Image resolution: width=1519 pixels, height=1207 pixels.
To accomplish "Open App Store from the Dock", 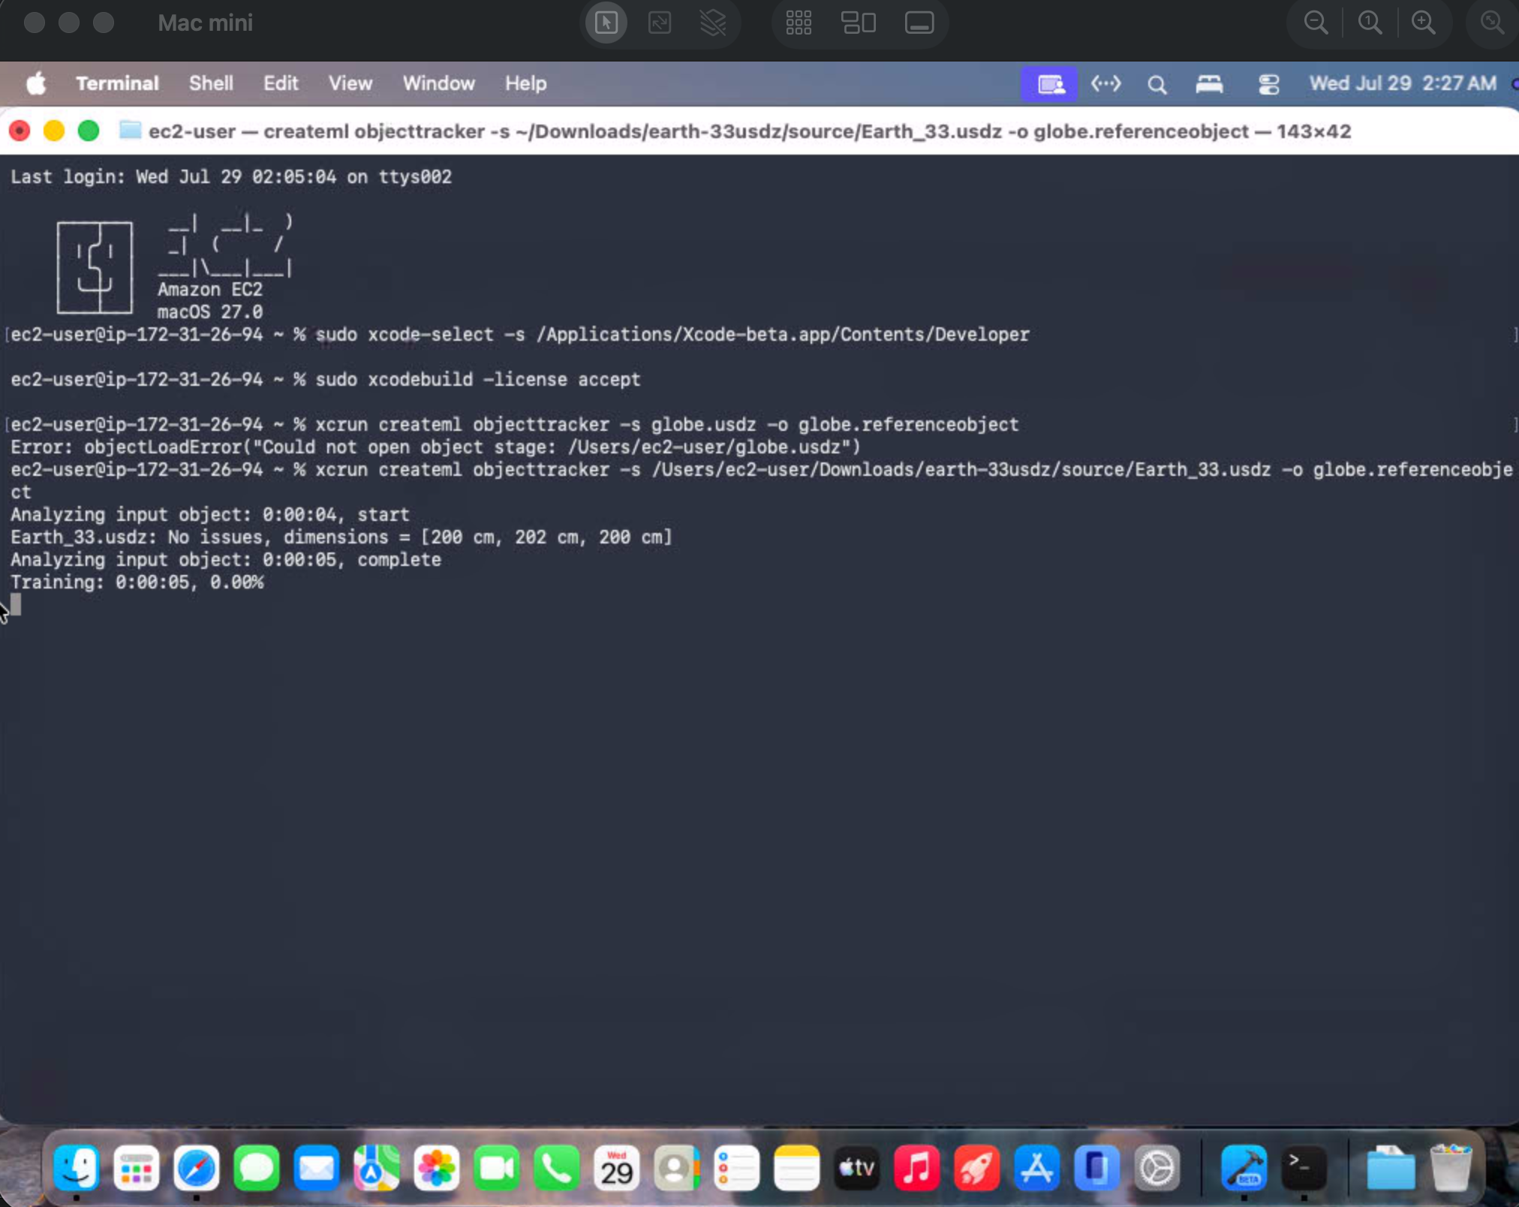I will point(1037,1167).
